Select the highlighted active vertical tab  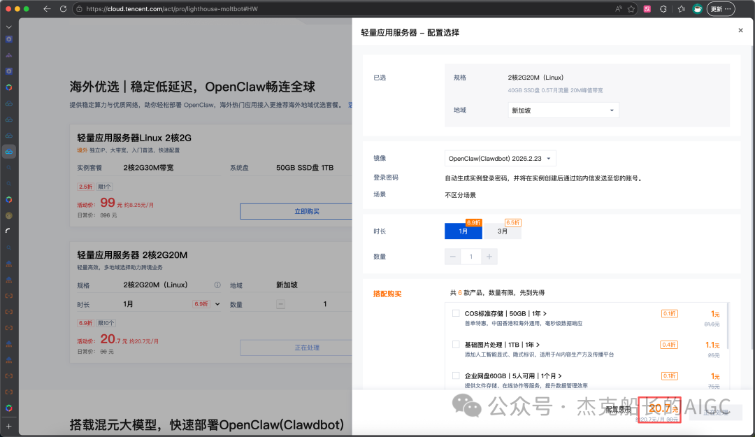8,152
